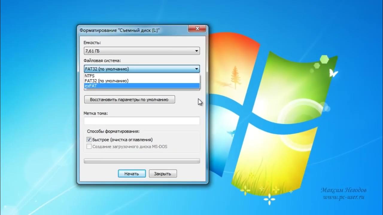
Task: Open the capacity dropdown showing 7,61 ГБ
Action: click(x=142, y=51)
